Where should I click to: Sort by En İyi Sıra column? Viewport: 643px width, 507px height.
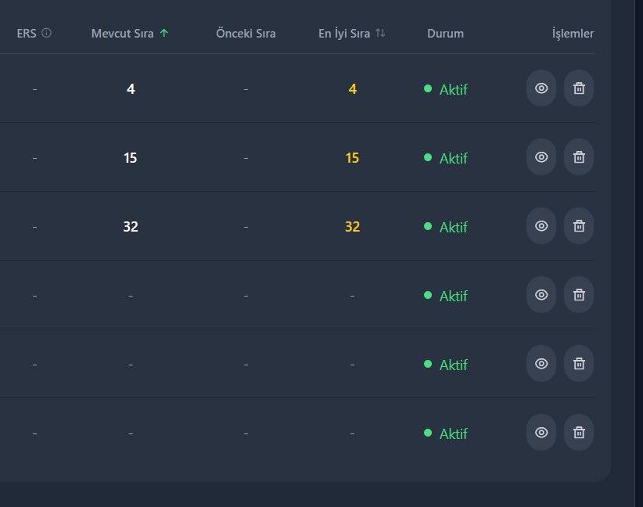(380, 33)
